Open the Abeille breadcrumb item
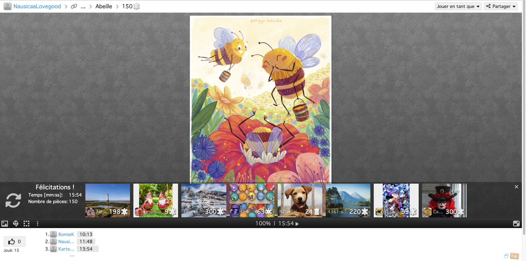This screenshot has width=526, height=261. point(104,6)
